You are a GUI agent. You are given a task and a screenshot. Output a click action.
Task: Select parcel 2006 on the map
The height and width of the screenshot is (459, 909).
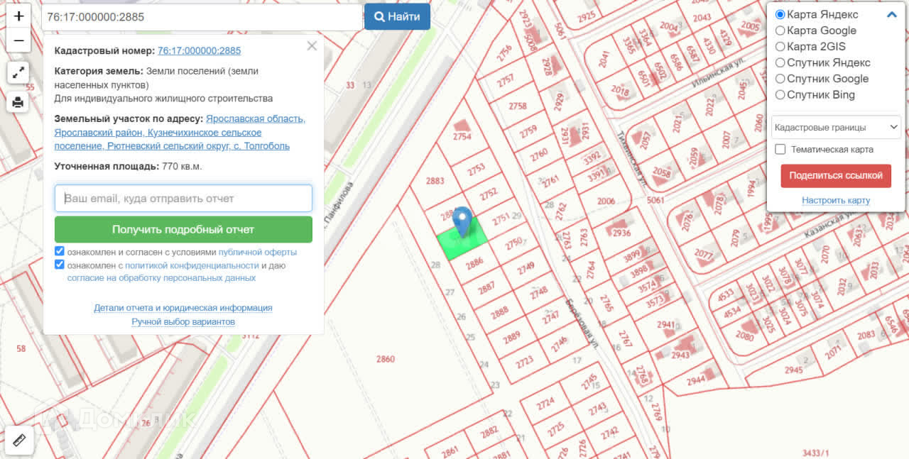pos(606,201)
